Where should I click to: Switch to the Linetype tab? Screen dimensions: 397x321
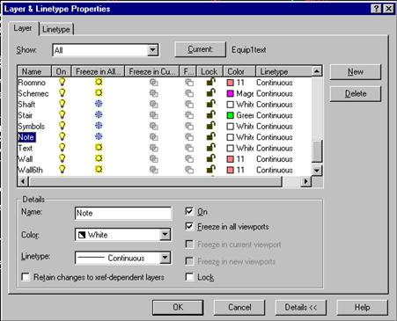(x=56, y=29)
